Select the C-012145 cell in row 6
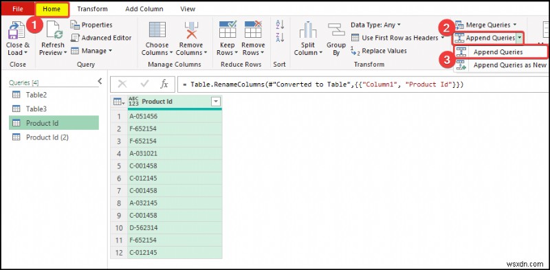 click(175, 179)
